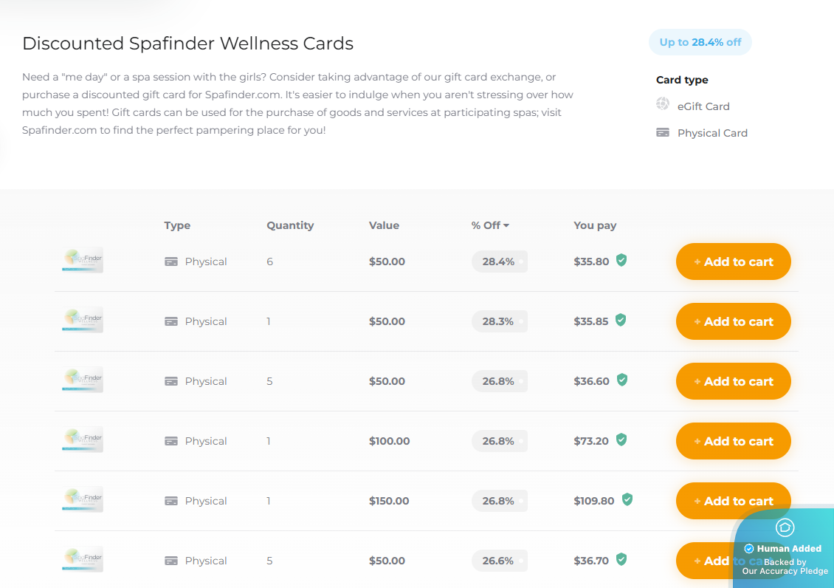Click the eGift Card globe icon

click(x=662, y=103)
